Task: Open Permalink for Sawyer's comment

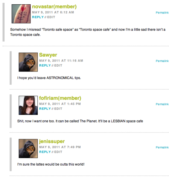Action: (x=162, y=61)
